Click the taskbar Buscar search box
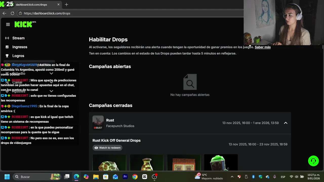The height and width of the screenshot is (182, 324). point(37,177)
